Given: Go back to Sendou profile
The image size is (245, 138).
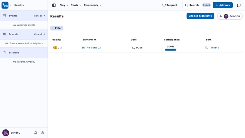Looking at the screenshot, I should point(230,16).
